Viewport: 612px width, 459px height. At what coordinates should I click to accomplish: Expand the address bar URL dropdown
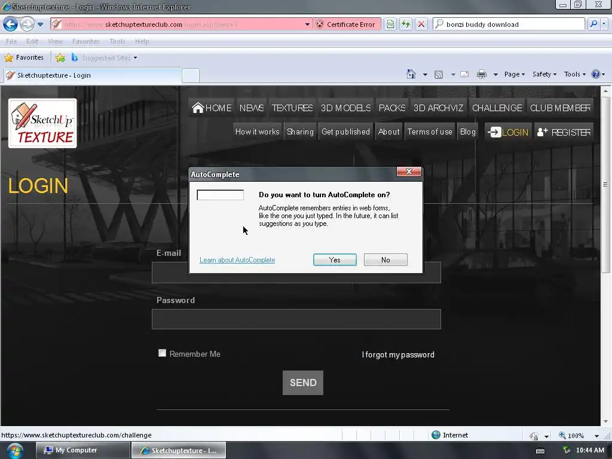(x=308, y=24)
